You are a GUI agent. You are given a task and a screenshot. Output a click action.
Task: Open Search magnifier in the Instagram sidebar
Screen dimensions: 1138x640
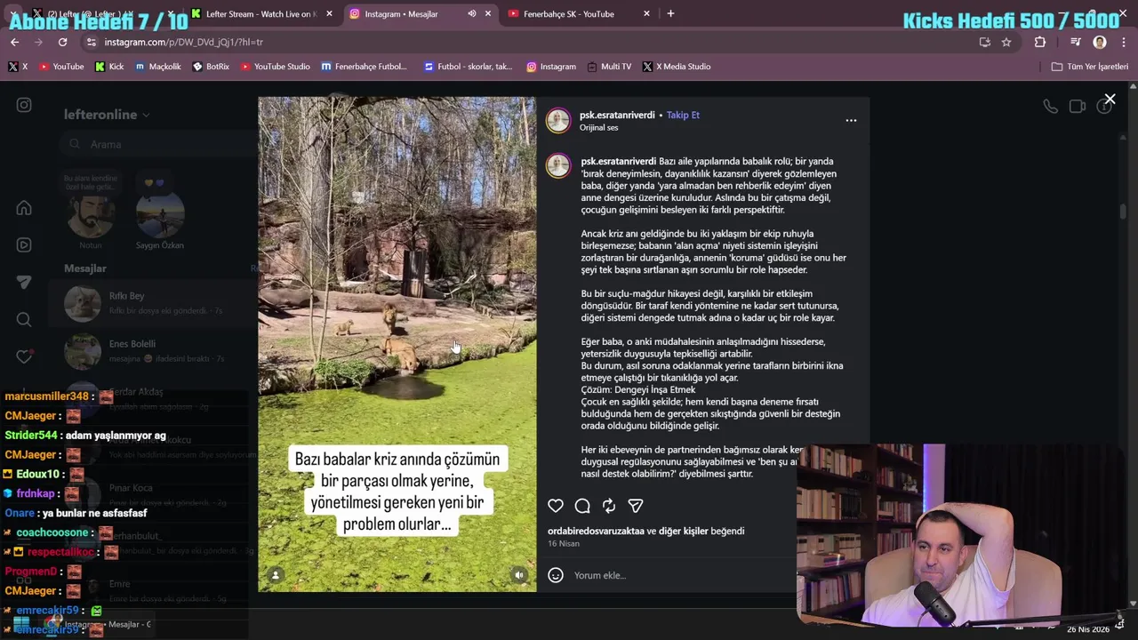tap(24, 320)
